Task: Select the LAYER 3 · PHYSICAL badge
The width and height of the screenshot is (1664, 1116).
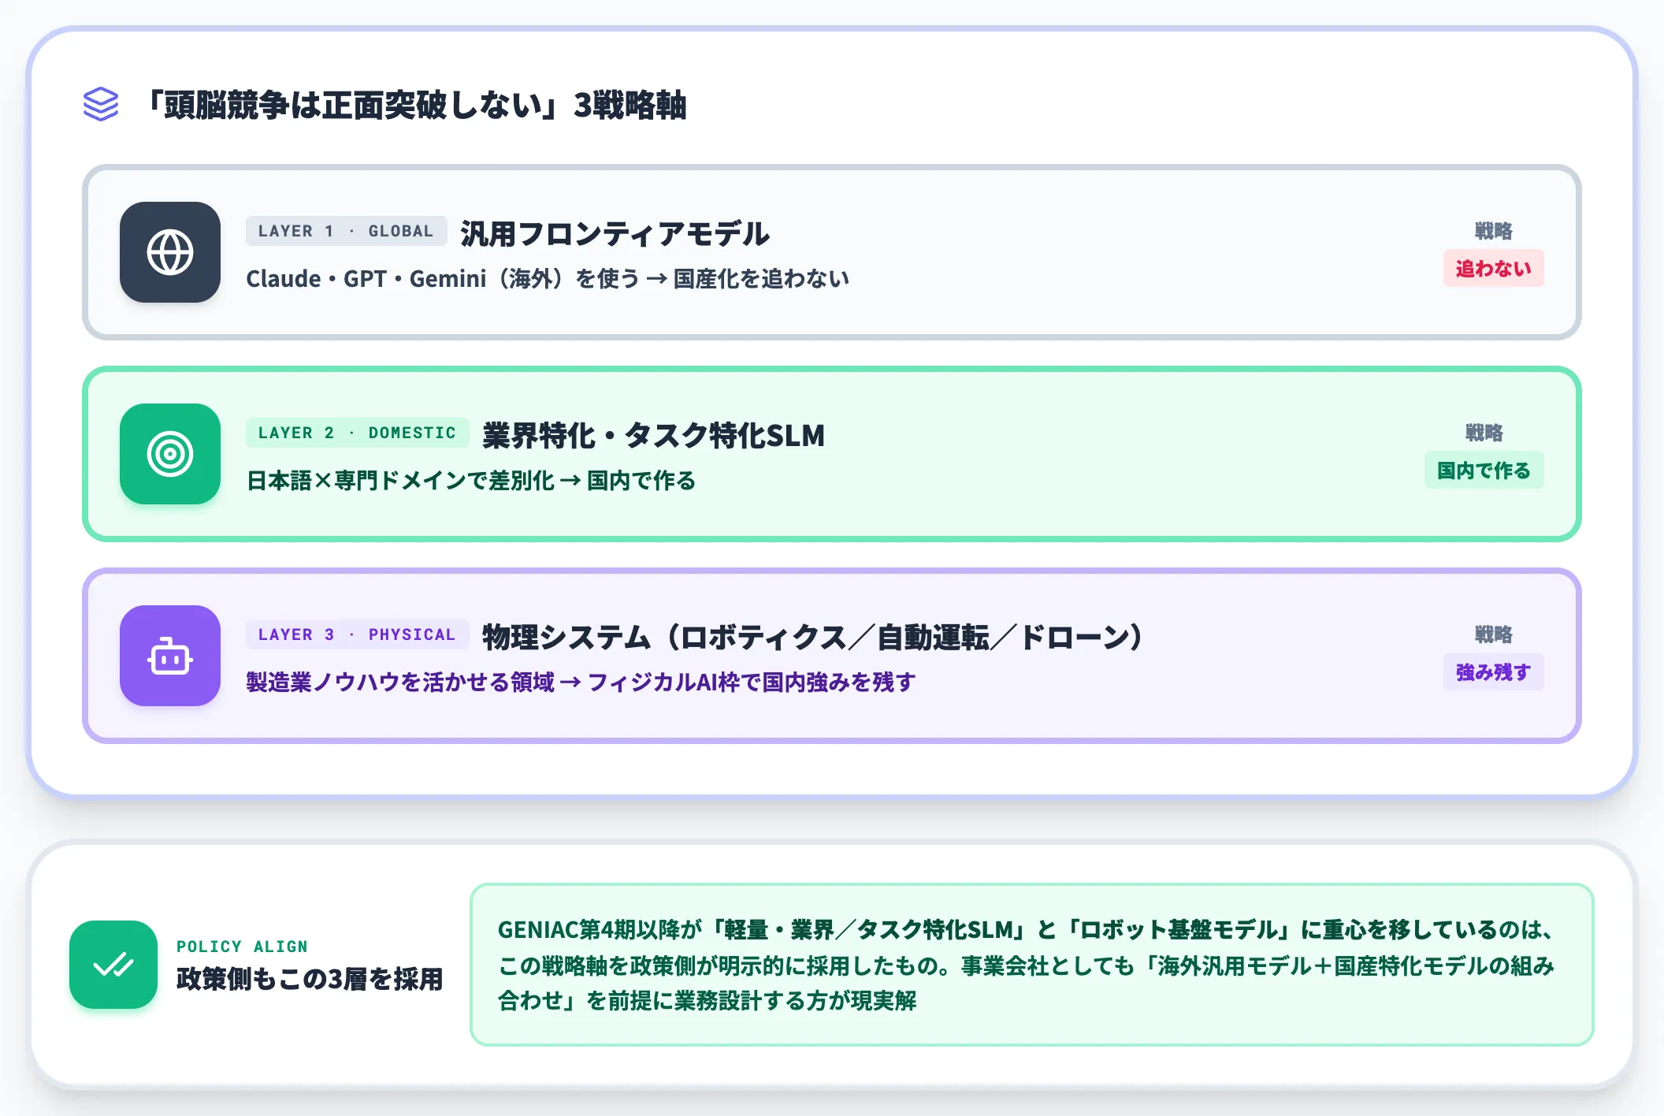Action: point(357,634)
